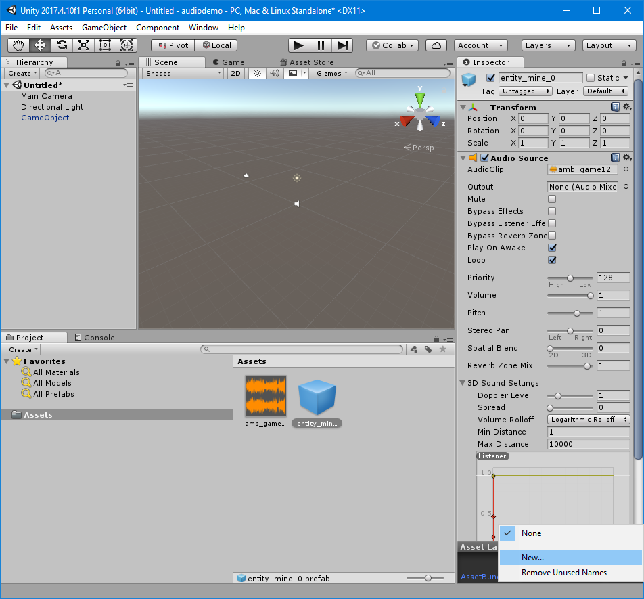Open Audio Source help icon

615,158
